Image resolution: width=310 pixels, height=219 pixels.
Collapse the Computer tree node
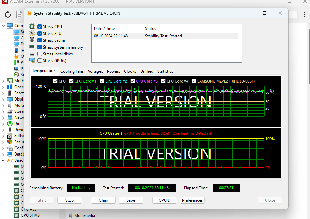pos(3,26)
